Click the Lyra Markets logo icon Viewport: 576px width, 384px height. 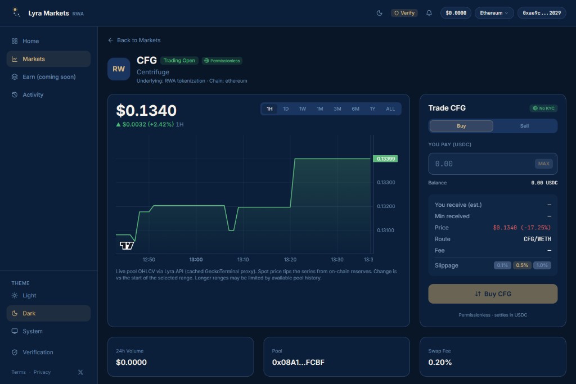click(16, 12)
